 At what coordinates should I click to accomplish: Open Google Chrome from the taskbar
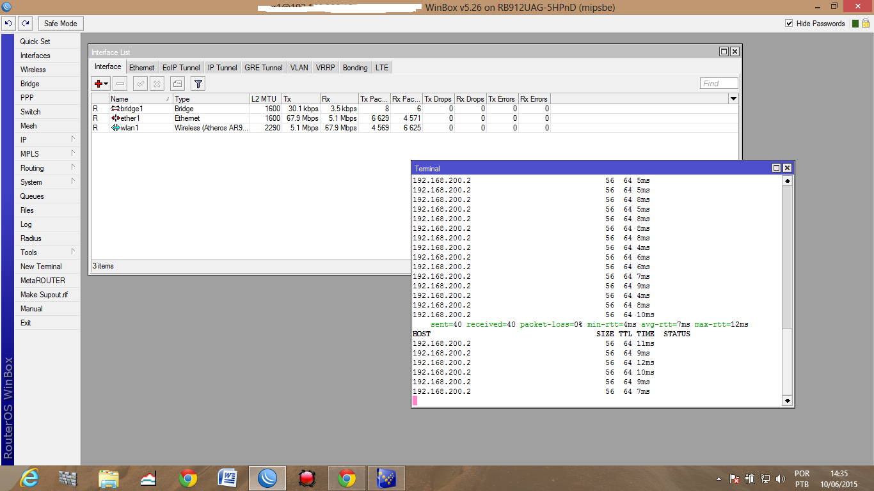pos(188,478)
